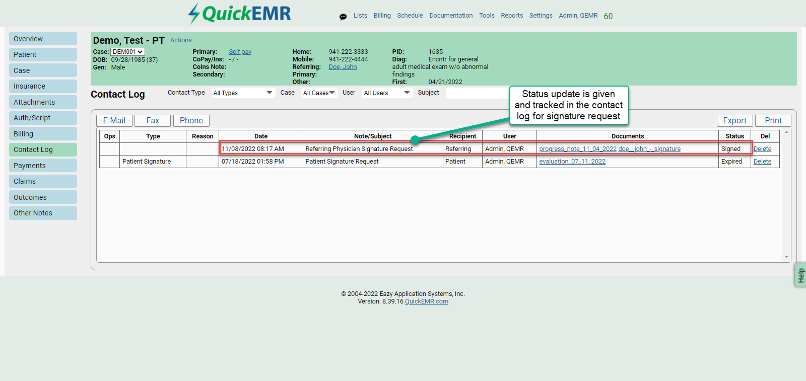This screenshot has height=381, width=806.
Task: Delete the Patient Signature Request row
Action: 762,162
